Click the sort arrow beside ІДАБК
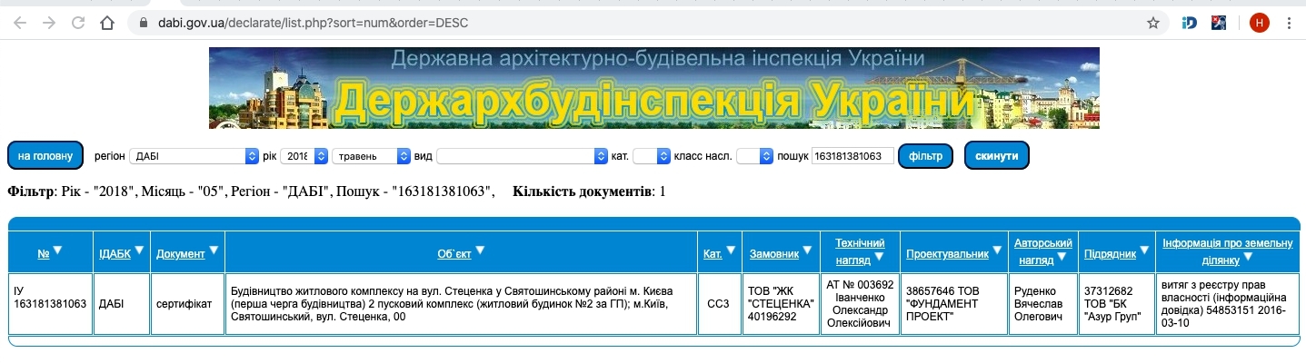1306x363 pixels. point(139,251)
